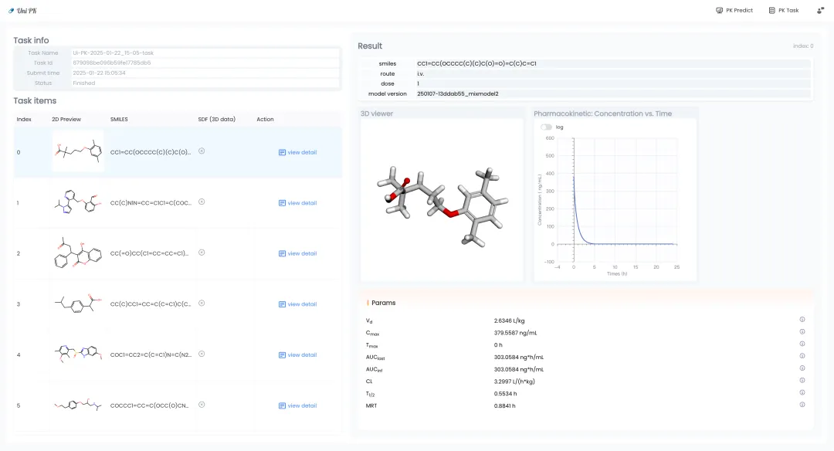Open the user account icon in header
The image size is (834, 451).
pos(820,11)
